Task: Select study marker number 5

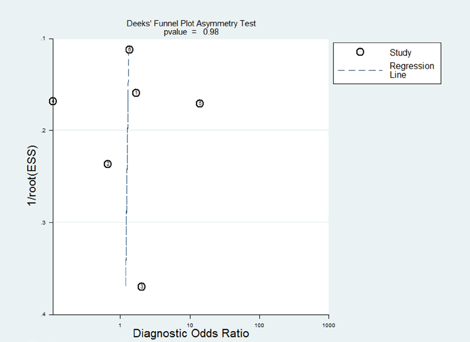Action: (199, 104)
